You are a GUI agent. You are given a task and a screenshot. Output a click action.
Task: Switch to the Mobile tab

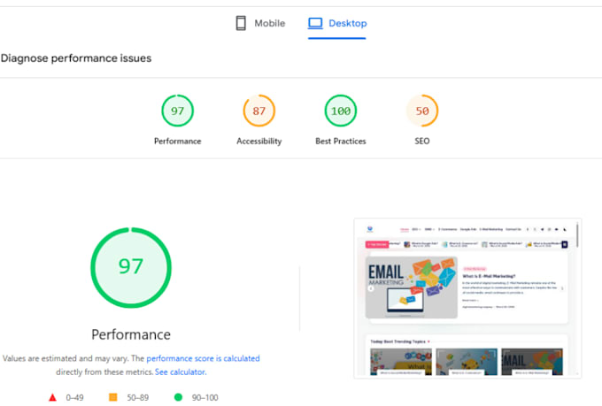click(260, 23)
